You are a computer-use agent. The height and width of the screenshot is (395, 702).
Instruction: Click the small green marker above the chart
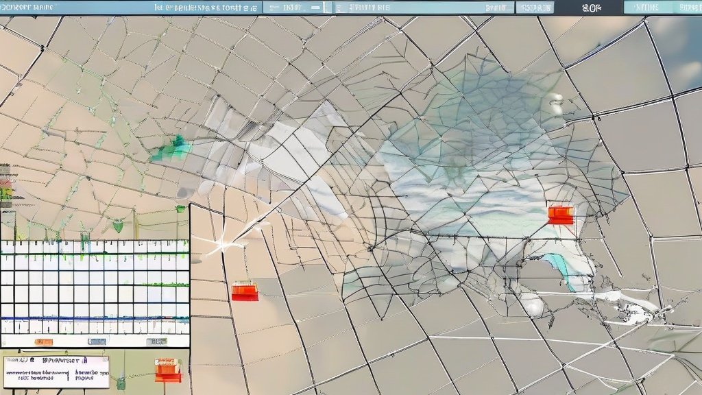[118, 225]
